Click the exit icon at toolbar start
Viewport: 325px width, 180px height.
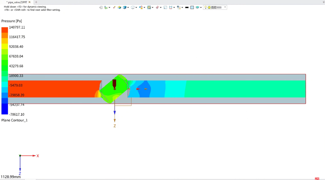pyautogui.click(x=101, y=7)
